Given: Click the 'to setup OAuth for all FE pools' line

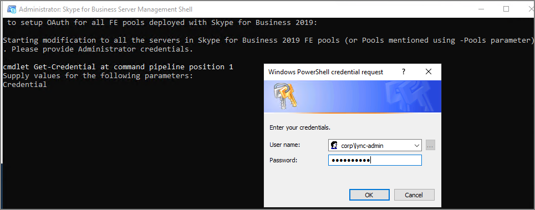Looking at the screenshot, I should (x=162, y=23).
